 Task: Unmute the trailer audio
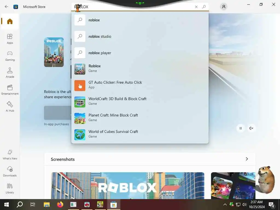tap(251, 128)
